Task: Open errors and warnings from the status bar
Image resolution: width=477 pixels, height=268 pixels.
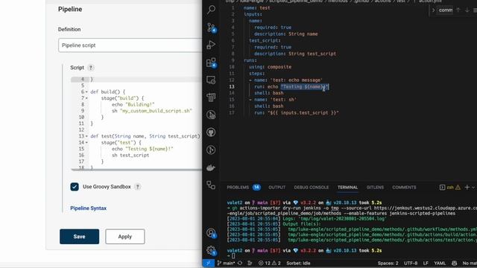Action: tap(270, 263)
